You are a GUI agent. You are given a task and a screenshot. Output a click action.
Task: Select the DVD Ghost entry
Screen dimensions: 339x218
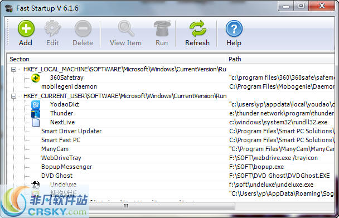[x=57, y=176]
